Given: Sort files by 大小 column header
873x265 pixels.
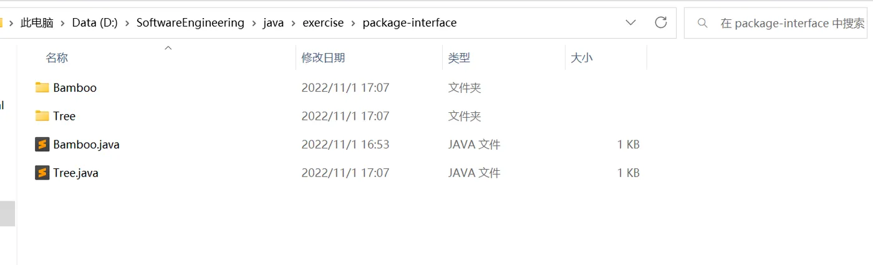Looking at the screenshot, I should point(581,58).
